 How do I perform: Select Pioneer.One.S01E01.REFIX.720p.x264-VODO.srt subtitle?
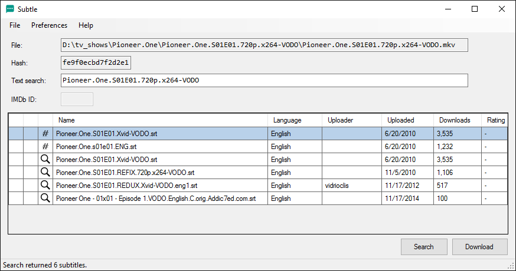125,173
